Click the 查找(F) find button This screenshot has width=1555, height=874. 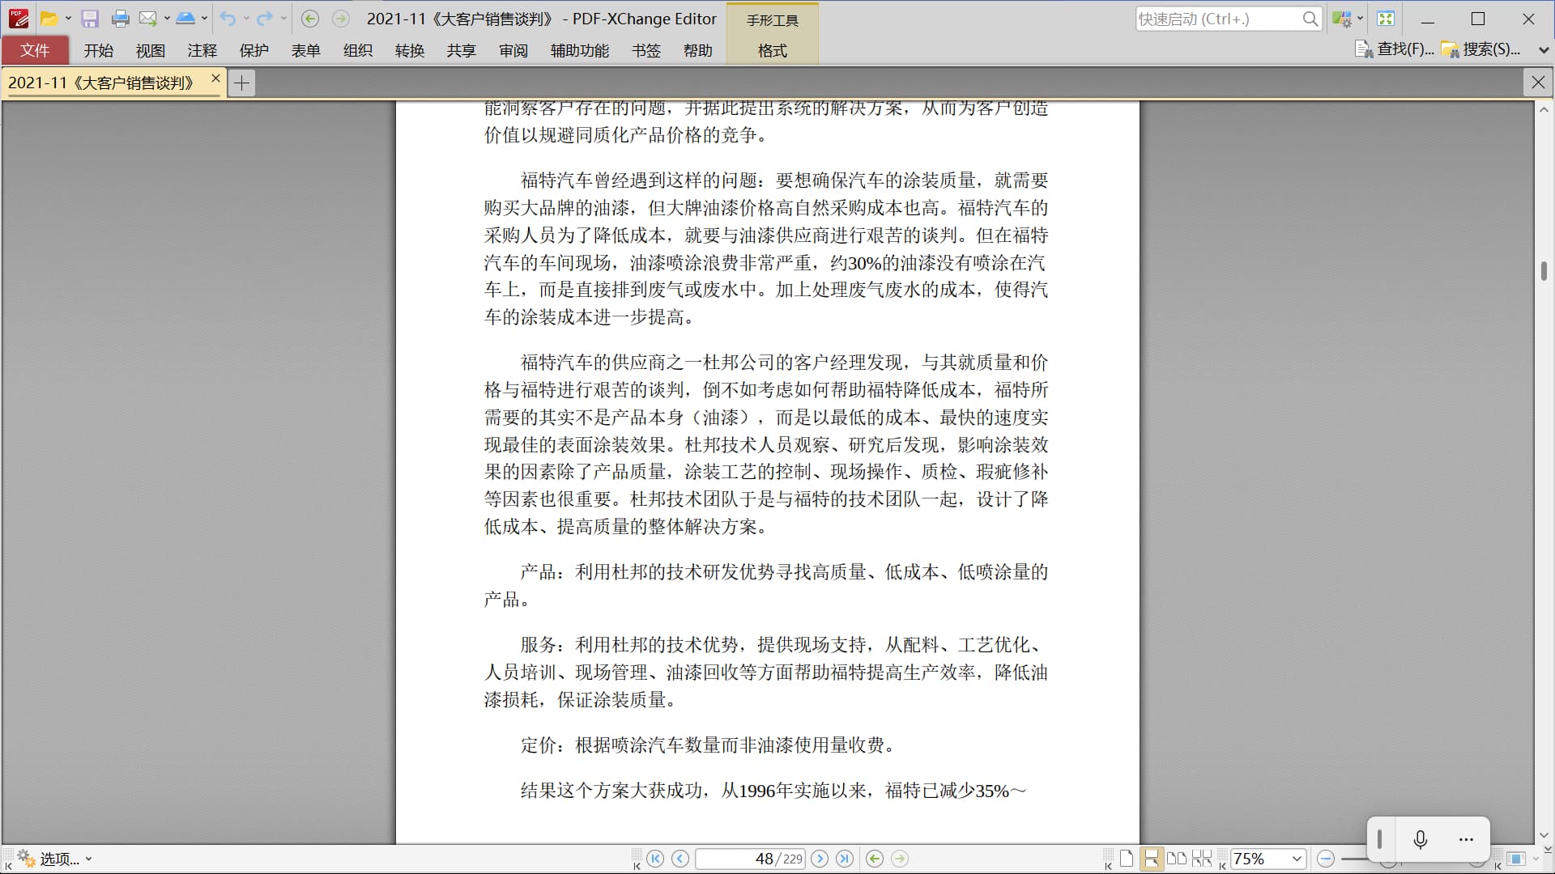(x=1395, y=49)
